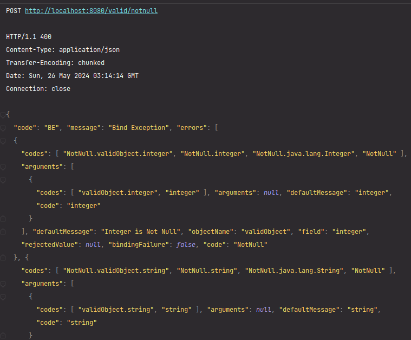
Task: Click the "Bind Exception" message value
Action: tap(139, 128)
